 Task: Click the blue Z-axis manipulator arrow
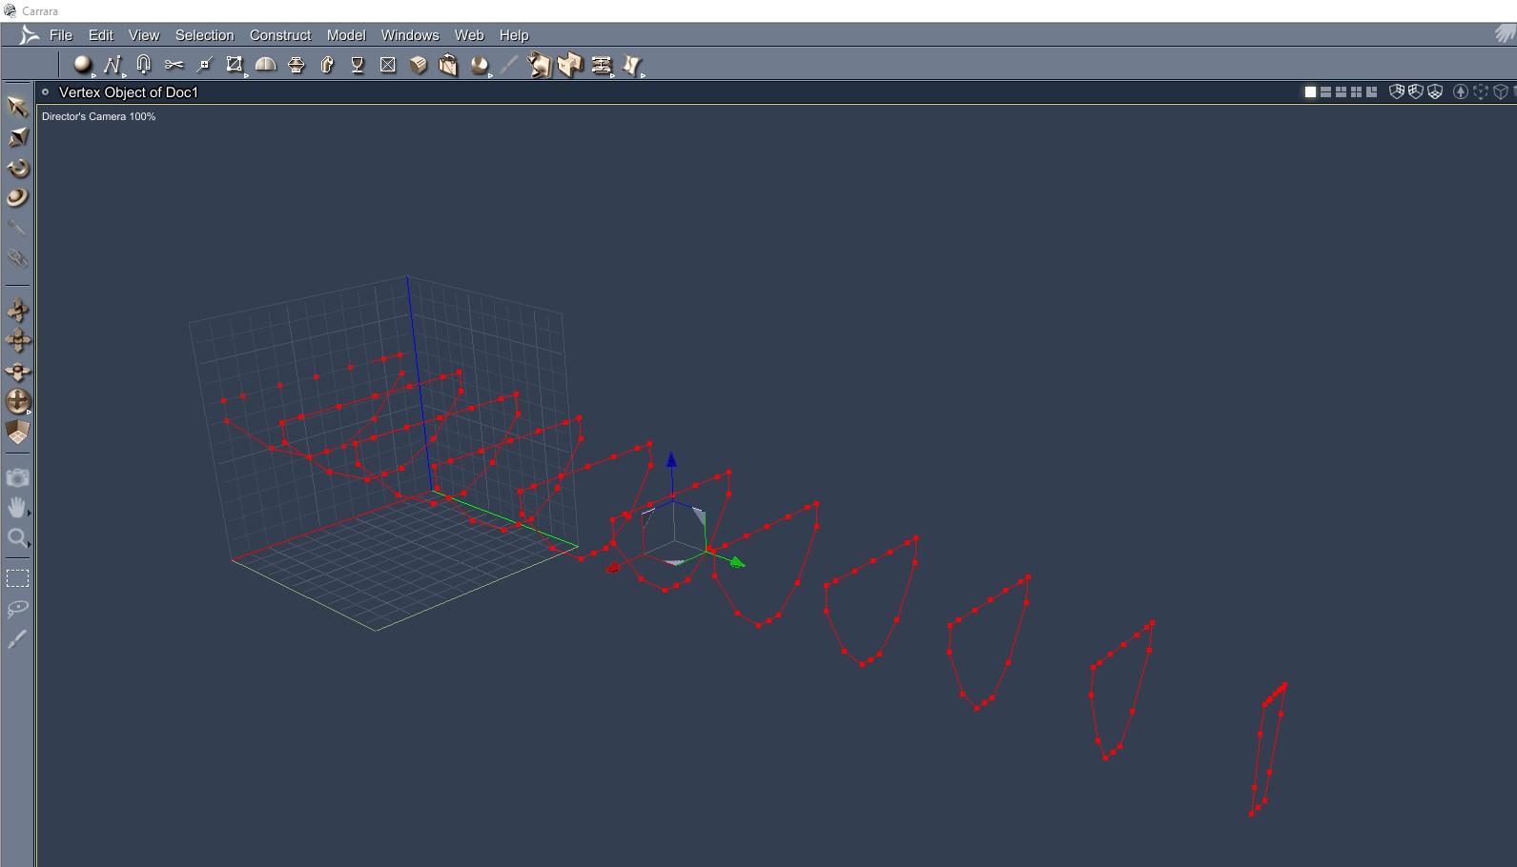coord(671,461)
